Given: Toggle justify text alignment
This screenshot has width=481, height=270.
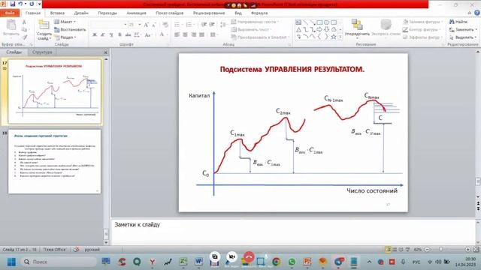Looking at the screenshot, I should (x=202, y=35).
